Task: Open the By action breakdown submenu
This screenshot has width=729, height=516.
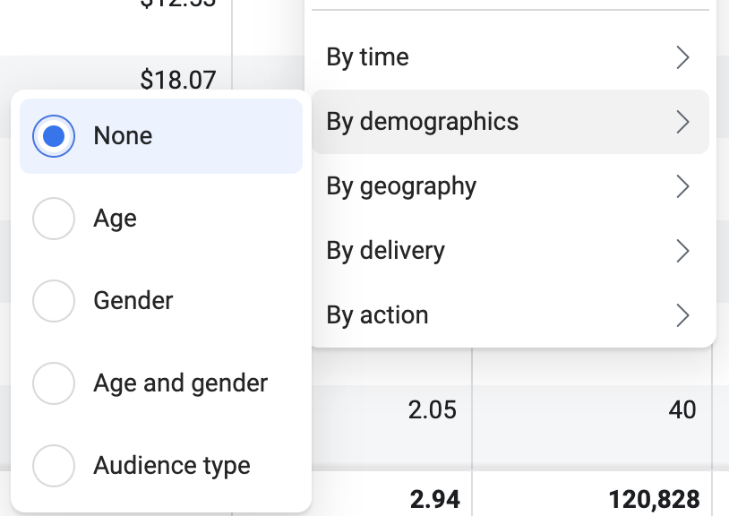Action: coord(510,315)
